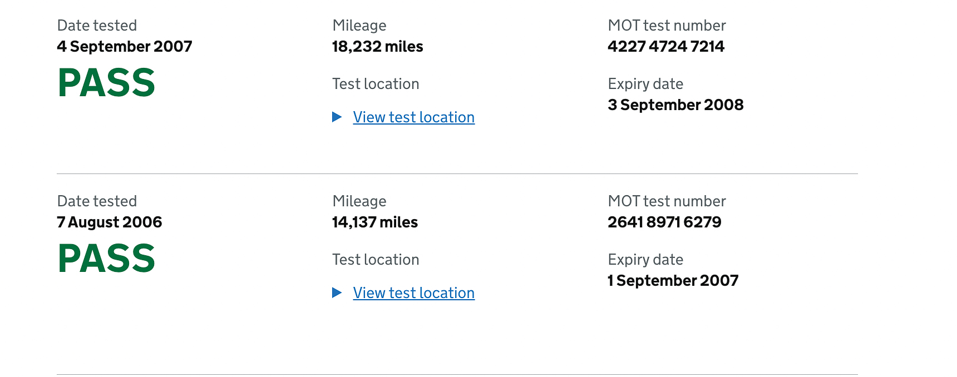Click the 'Date tested' label above 7 August 2006

97,201
